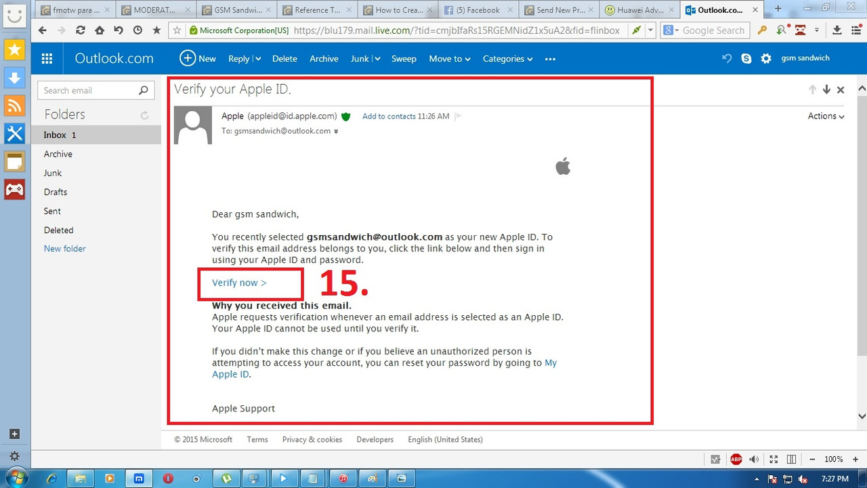Click the Verify now link
Image resolution: width=867 pixels, height=488 pixels.
(239, 283)
